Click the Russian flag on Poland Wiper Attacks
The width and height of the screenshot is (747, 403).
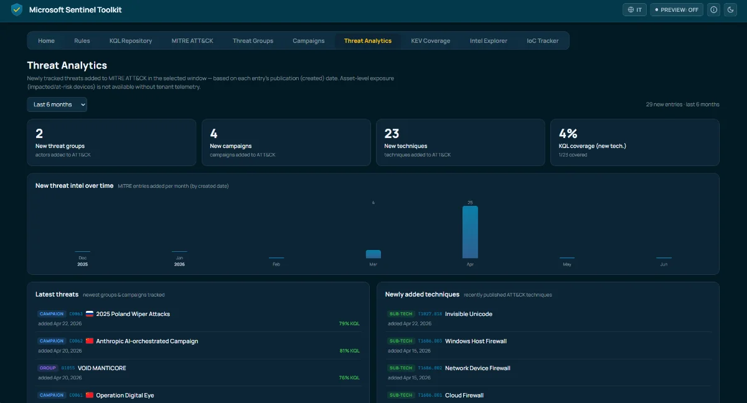click(x=90, y=314)
